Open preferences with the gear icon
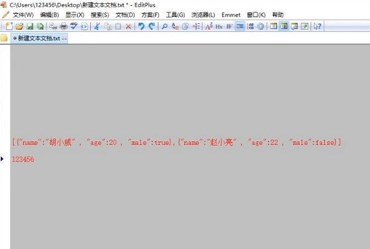Viewport: 370px width, 249px height. 261,26
